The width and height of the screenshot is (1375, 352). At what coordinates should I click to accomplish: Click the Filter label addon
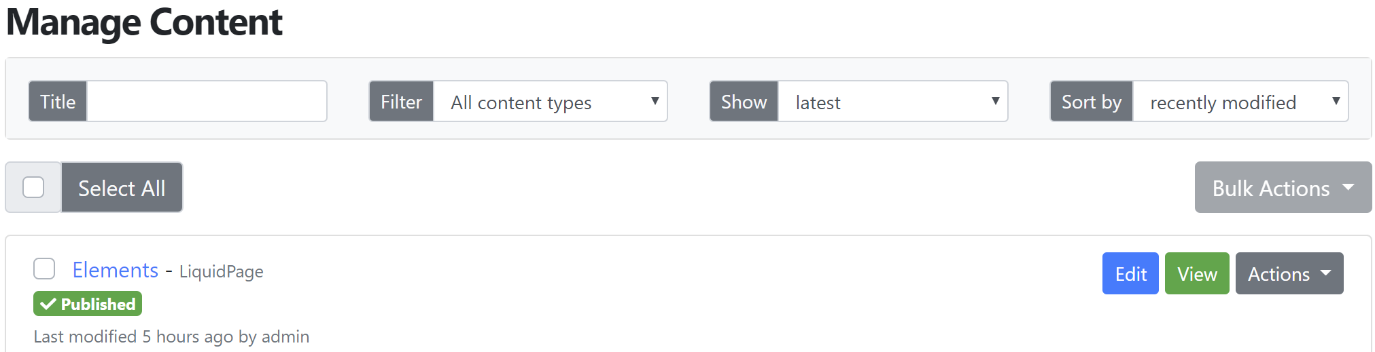(x=401, y=102)
